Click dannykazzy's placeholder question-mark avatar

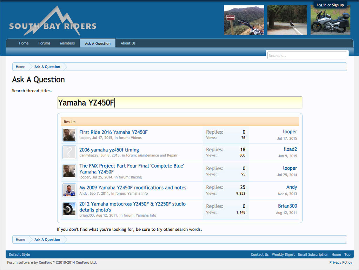69,152
